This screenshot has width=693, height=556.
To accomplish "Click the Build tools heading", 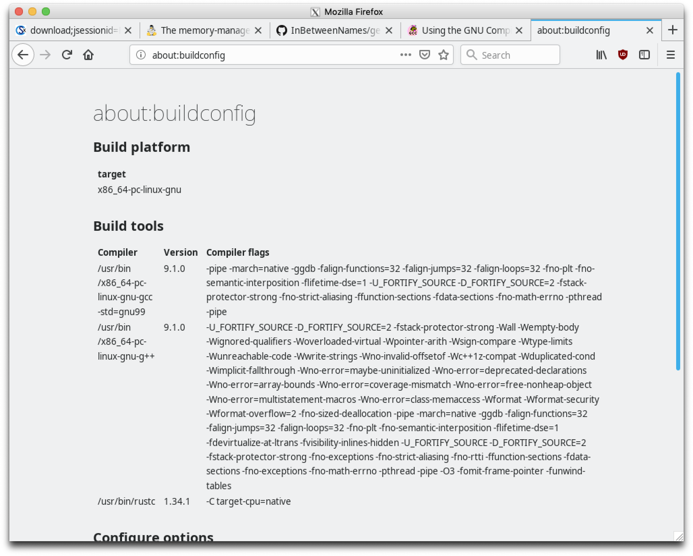I will (x=128, y=226).
